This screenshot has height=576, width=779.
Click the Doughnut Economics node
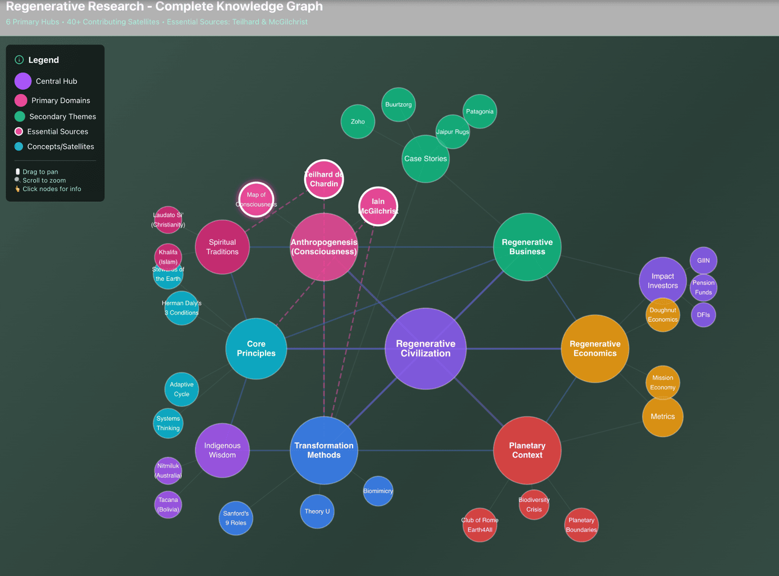663,315
